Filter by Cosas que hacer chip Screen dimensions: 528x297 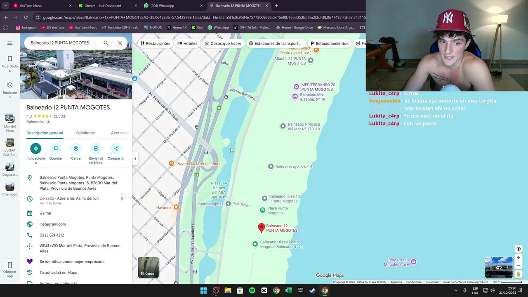click(x=223, y=43)
